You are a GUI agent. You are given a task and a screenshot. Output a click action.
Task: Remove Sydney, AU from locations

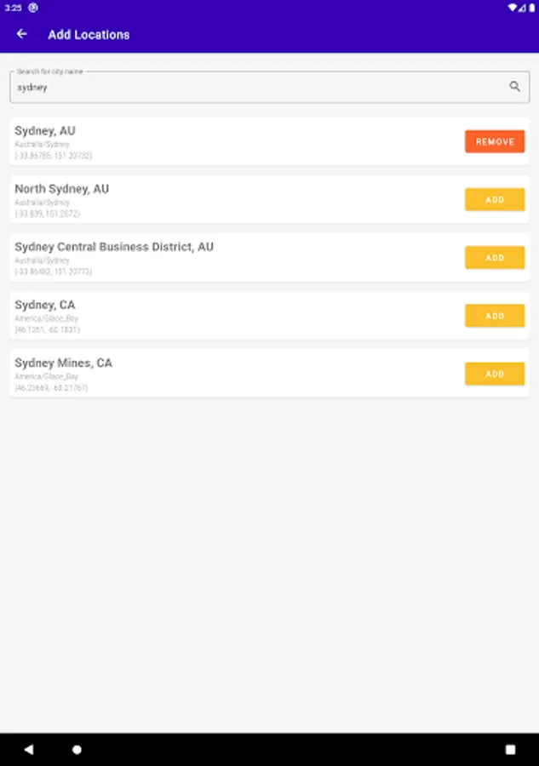(x=495, y=141)
